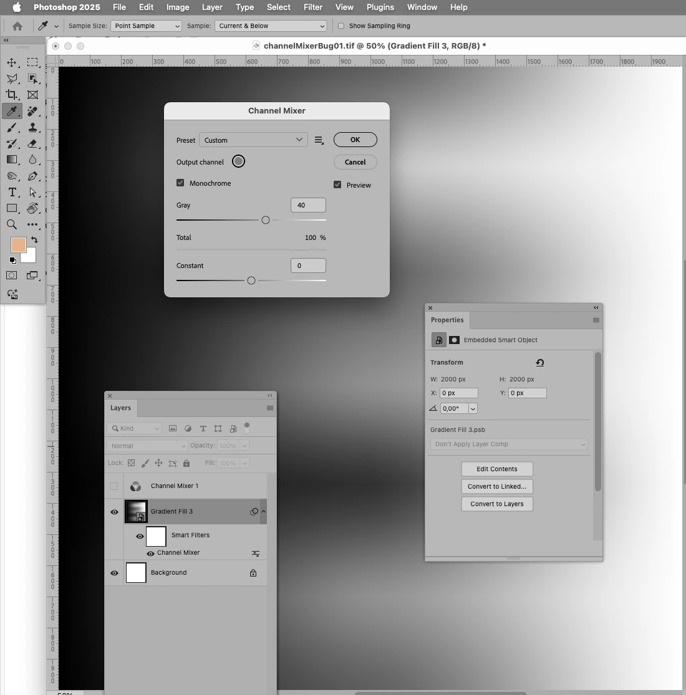The height and width of the screenshot is (695, 686).
Task: Open the Normal blend mode dropdown
Action: tap(147, 446)
